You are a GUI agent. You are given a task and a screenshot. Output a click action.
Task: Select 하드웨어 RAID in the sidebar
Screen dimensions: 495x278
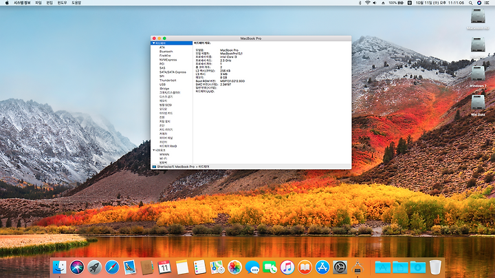(168, 147)
